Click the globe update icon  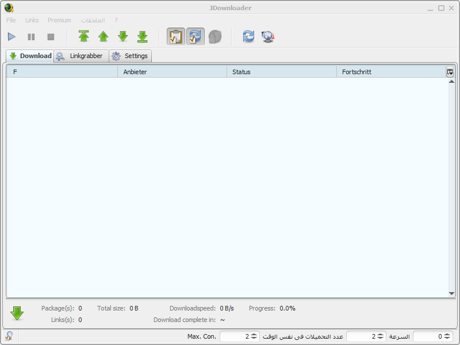click(267, 37)
